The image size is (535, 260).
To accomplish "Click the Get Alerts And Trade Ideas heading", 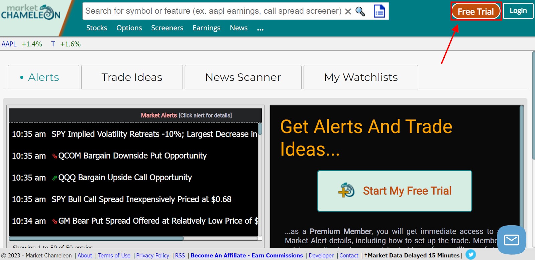I will pos(366,138).
